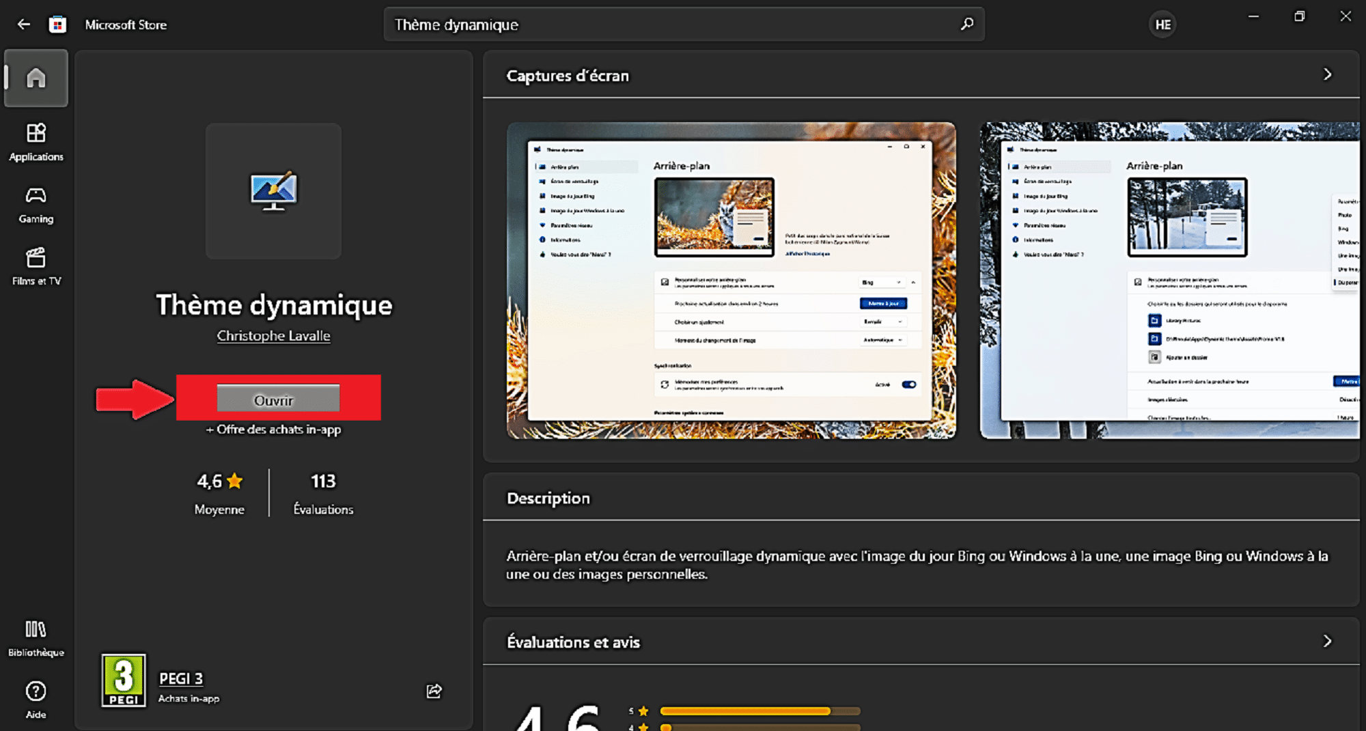
Task: Click '+ Offre des achats in-app' text
Action: coord(273,429)
